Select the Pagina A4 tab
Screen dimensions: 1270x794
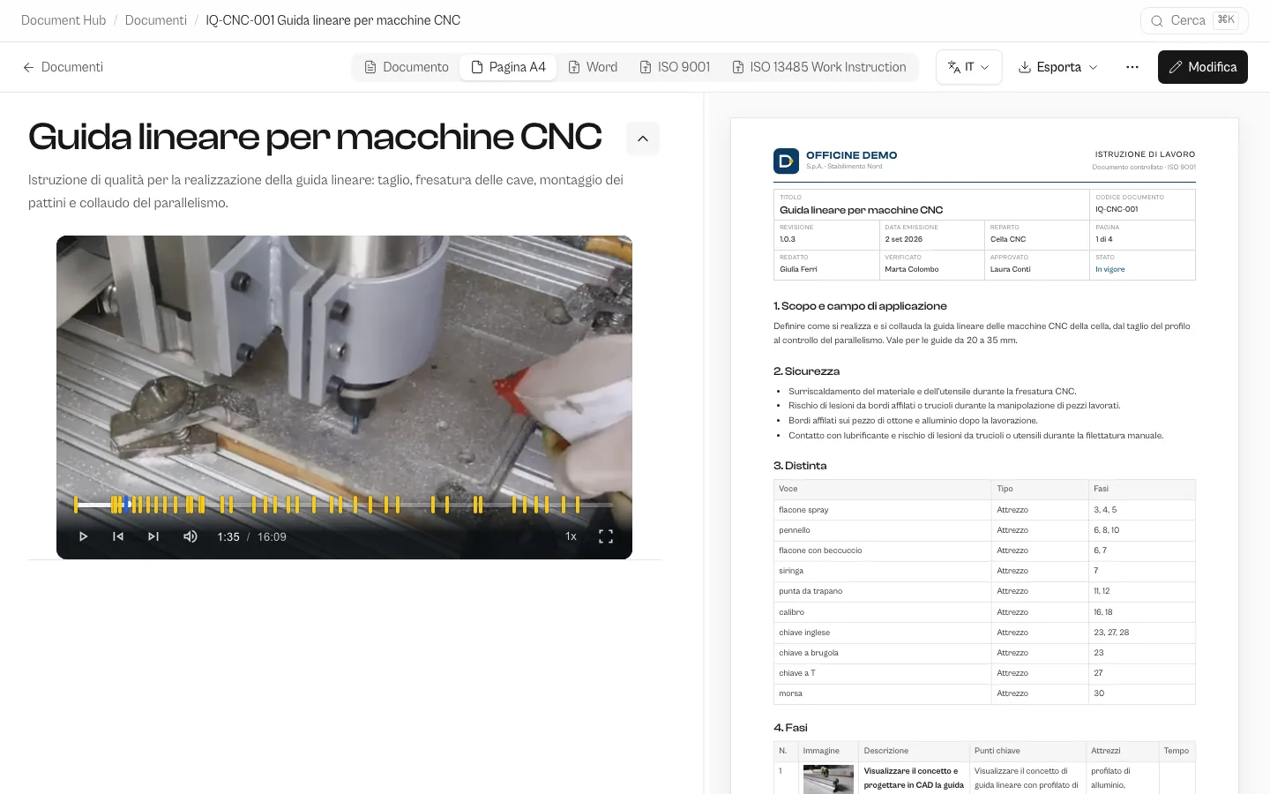[x=508, y=67]
